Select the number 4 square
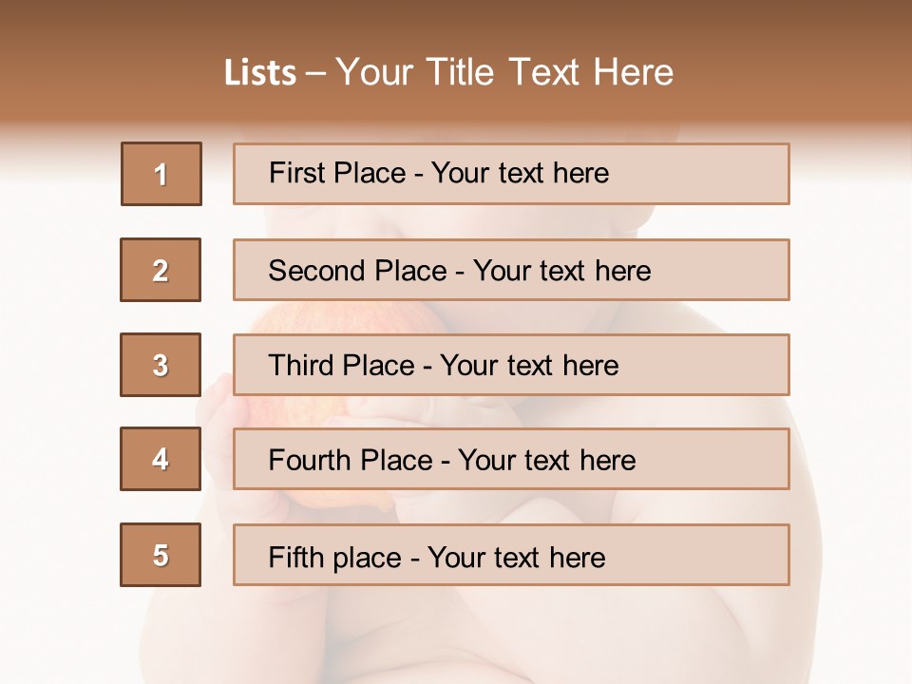Viewport: 912px width, 684px height. click(x=161, y=459)
